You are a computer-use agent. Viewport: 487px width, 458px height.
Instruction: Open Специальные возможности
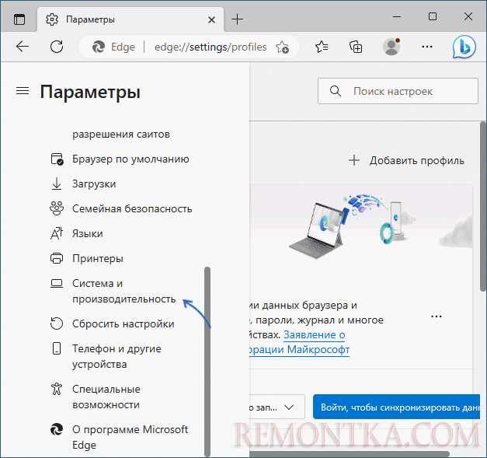(x=106, y=397)
